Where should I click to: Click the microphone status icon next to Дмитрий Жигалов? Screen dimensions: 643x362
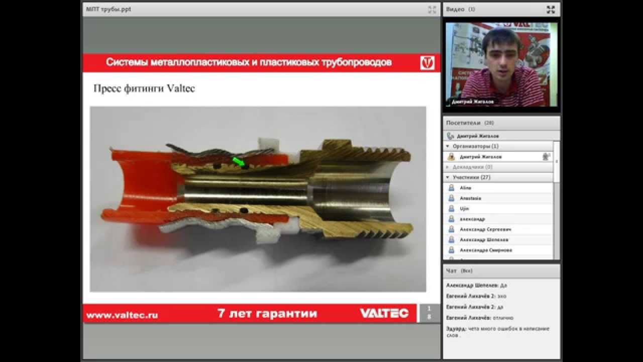click(x=546, y=156)
